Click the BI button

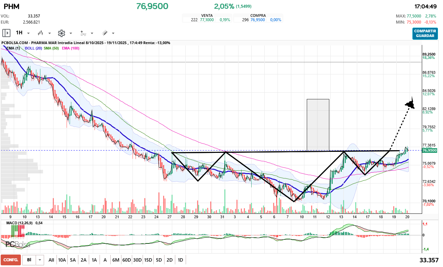pyautogui.click(x=29, y=260)
